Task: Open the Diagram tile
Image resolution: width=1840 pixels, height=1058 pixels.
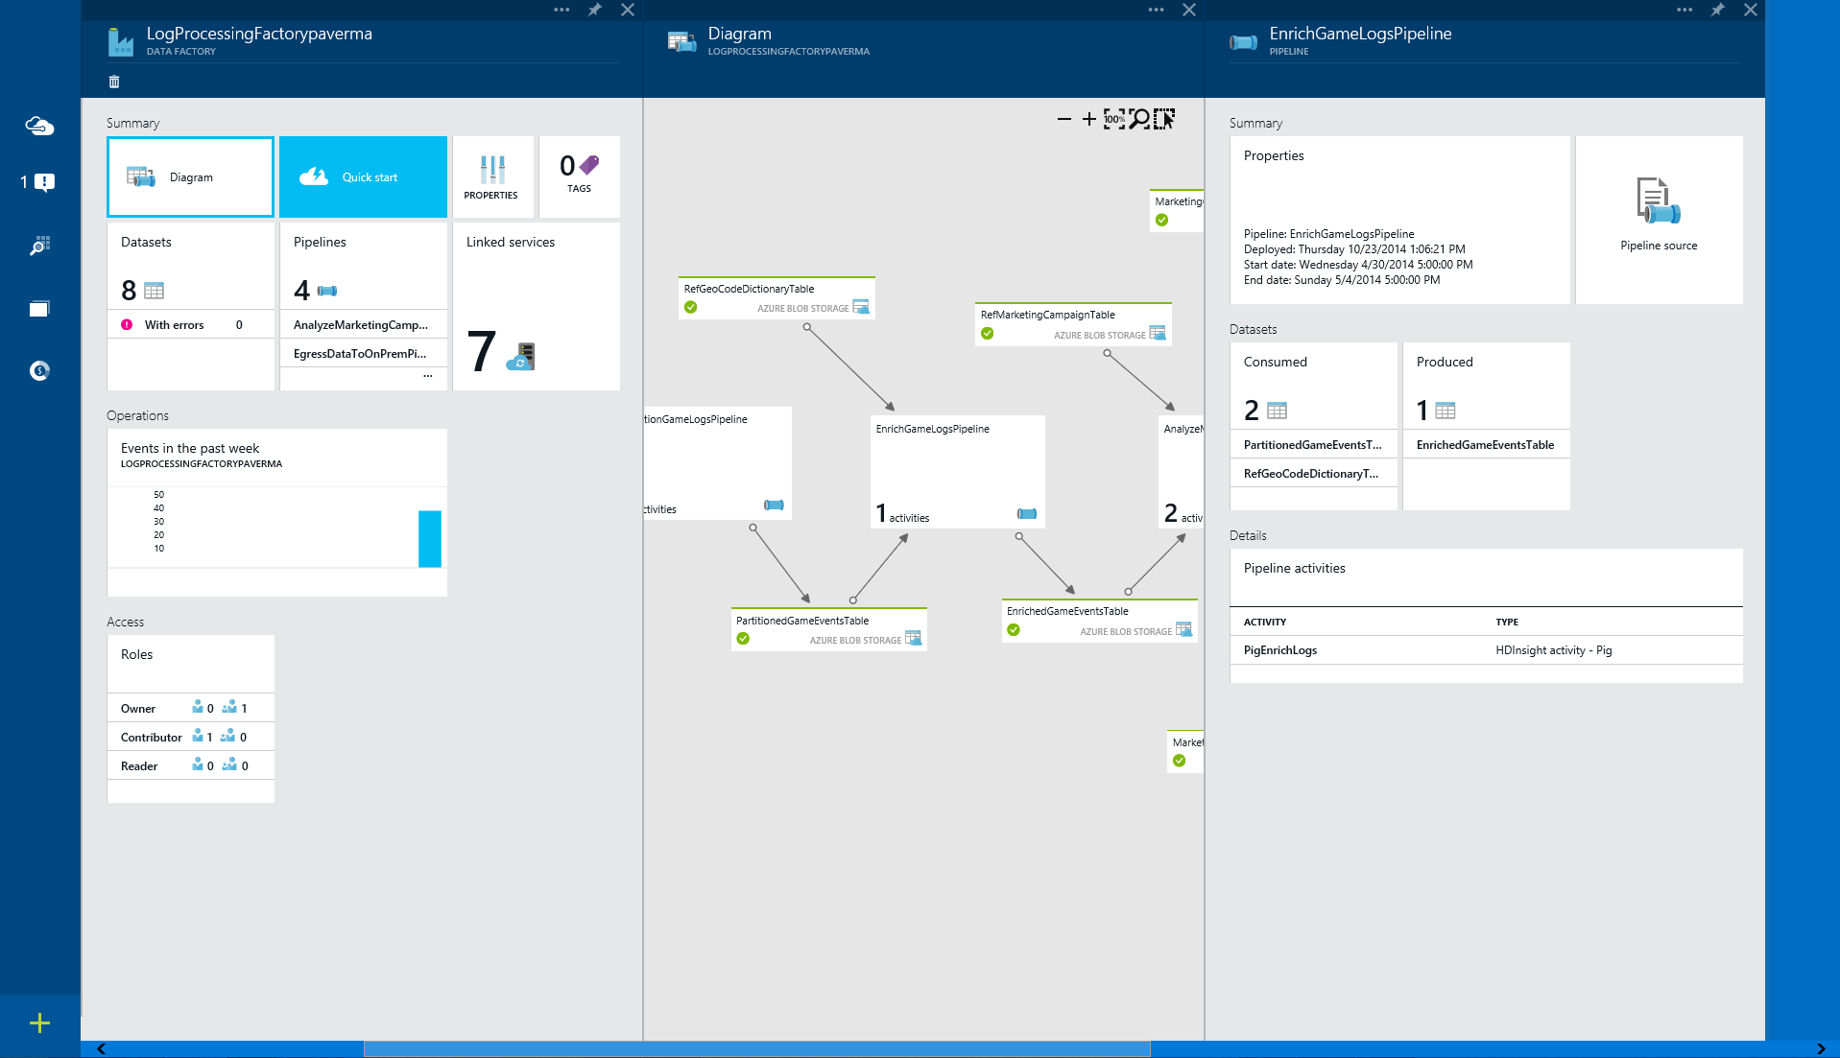Action: click(x=190, y=176)
